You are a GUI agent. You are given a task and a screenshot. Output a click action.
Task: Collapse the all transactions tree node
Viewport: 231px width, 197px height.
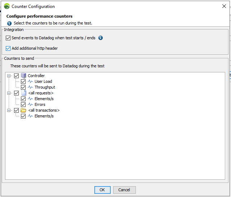(x=9, y=110)
